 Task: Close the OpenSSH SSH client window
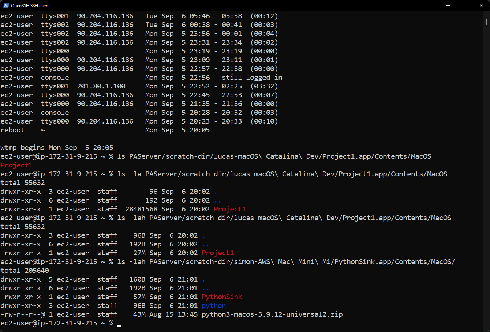tap(481, 5)
